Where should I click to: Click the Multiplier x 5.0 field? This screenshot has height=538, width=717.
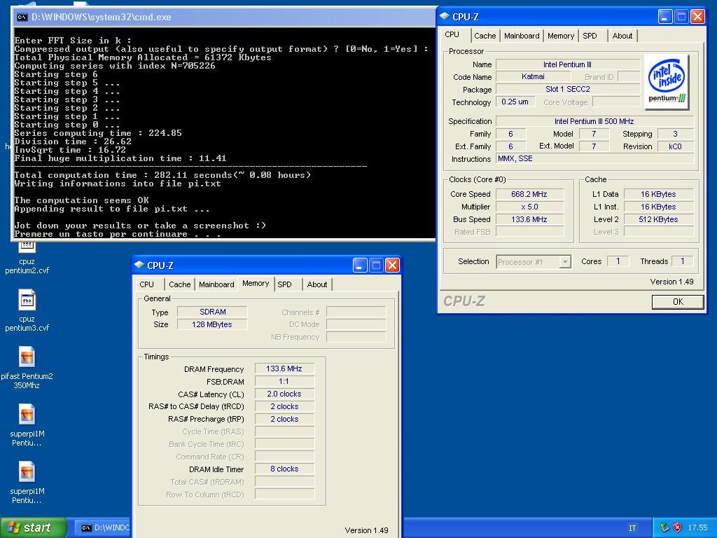[x=529, y=207]
